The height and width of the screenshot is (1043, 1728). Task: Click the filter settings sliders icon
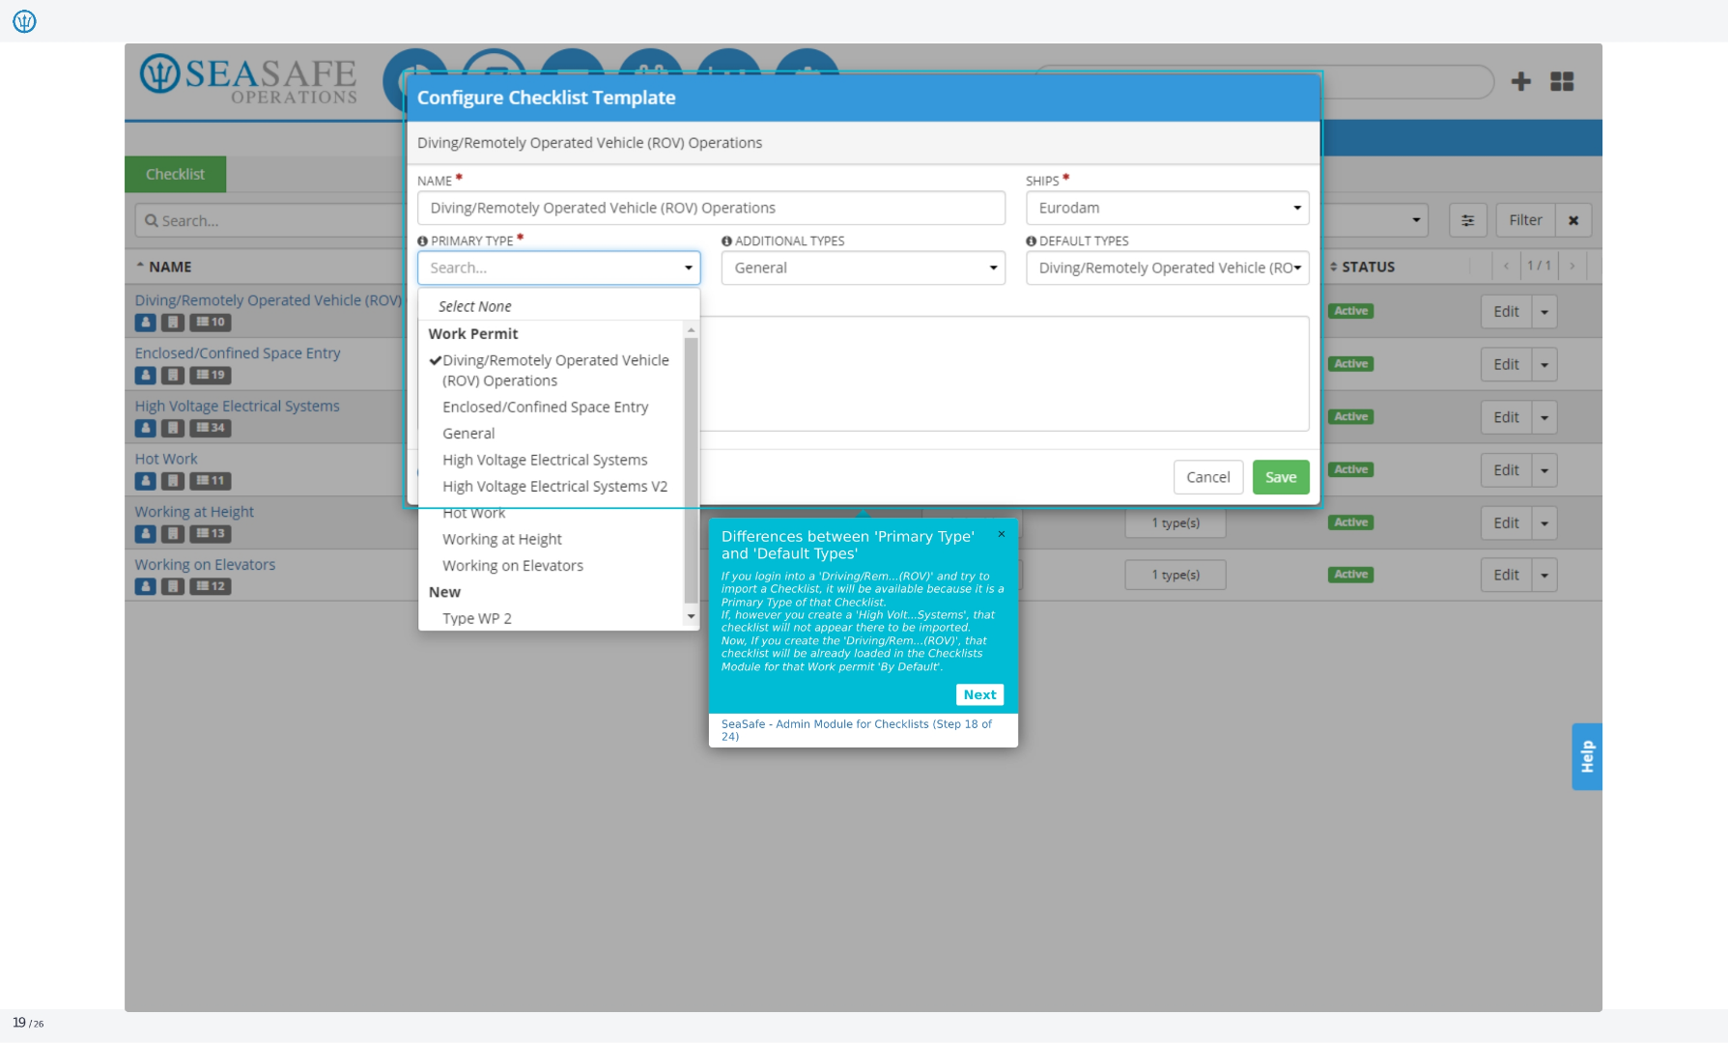coord(1467,220)
